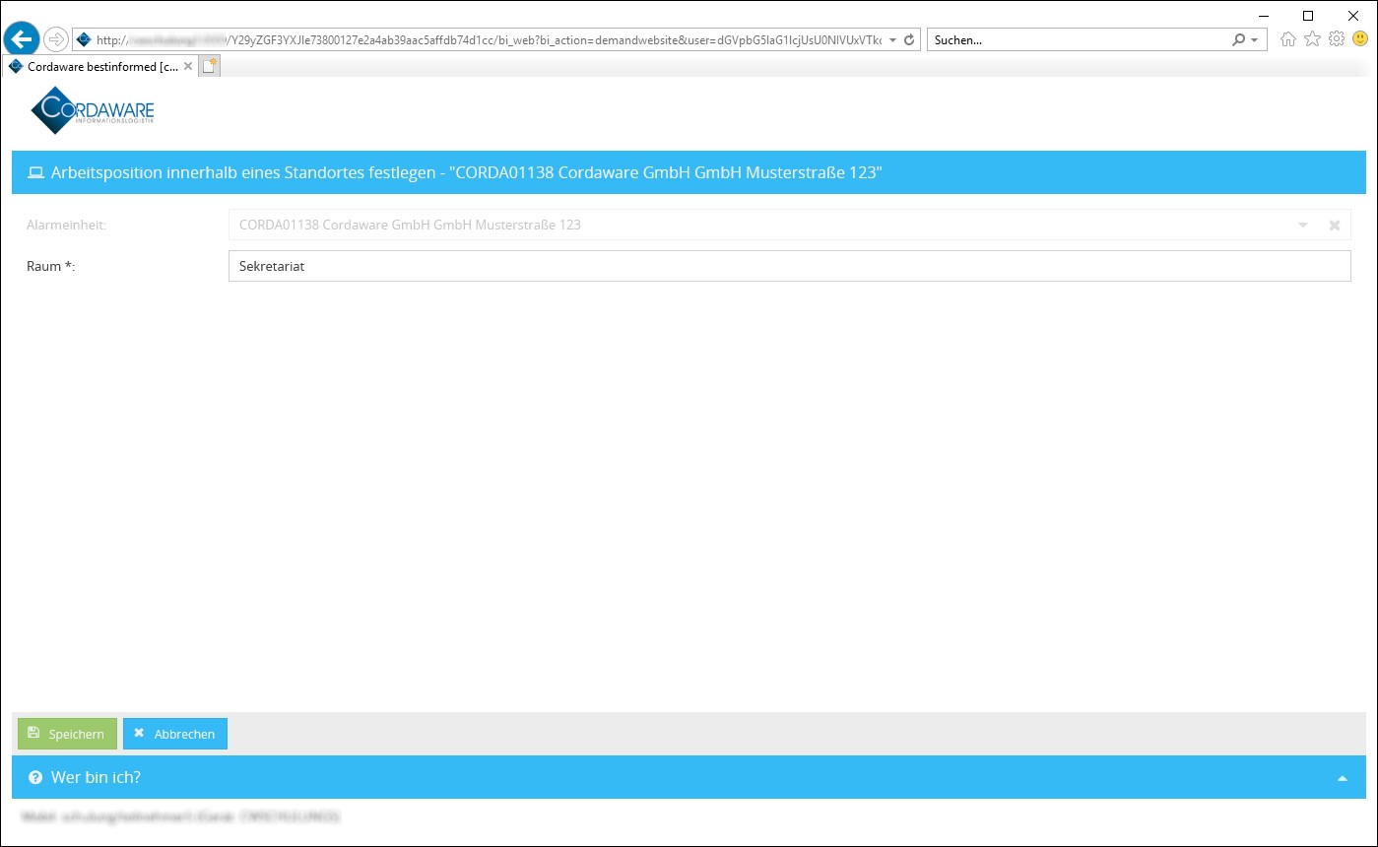Click the Alarmeinheit selection field
Screen dimensions: 1378x847
coord(789,225)
